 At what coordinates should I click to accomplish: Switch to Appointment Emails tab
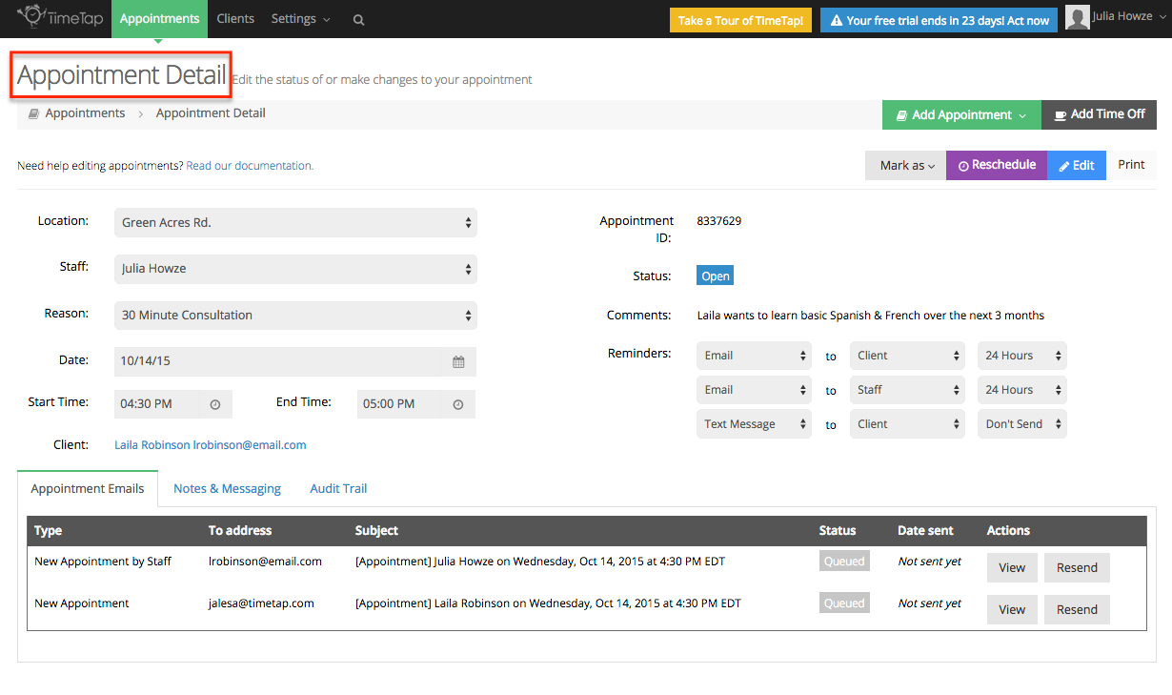tap(88, 488)
